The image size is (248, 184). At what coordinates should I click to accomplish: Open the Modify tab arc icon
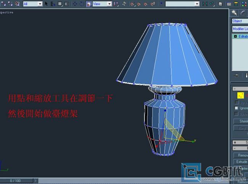click(x=242, y=13)
